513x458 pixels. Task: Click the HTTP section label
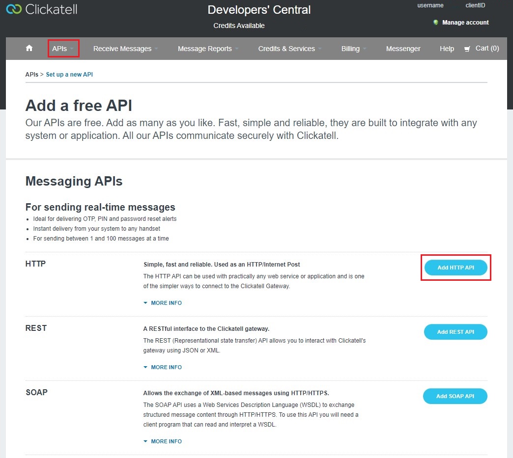[35, 264]
